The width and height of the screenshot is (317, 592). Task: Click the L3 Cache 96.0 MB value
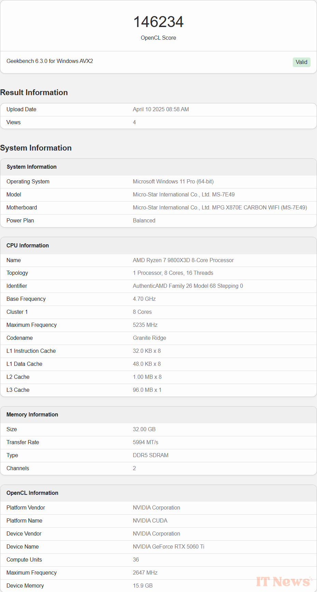[x=147, y=390]
